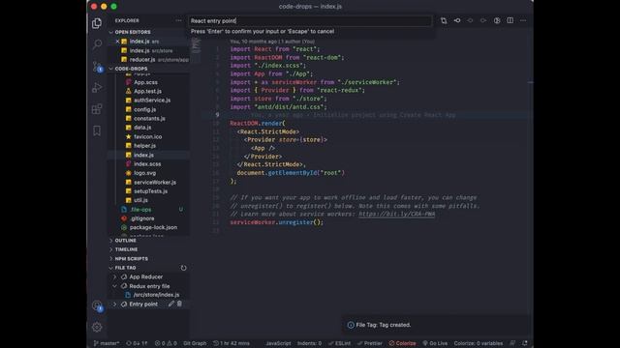Open the Search view icon
The width and height of the screenshot is (620, 348).
(97, 44)
